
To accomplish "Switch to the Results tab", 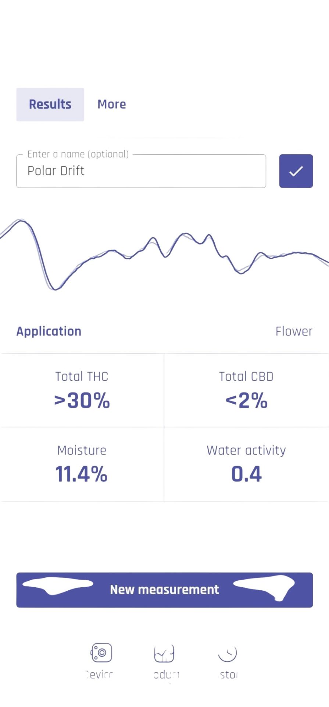I will pos(50,104).
